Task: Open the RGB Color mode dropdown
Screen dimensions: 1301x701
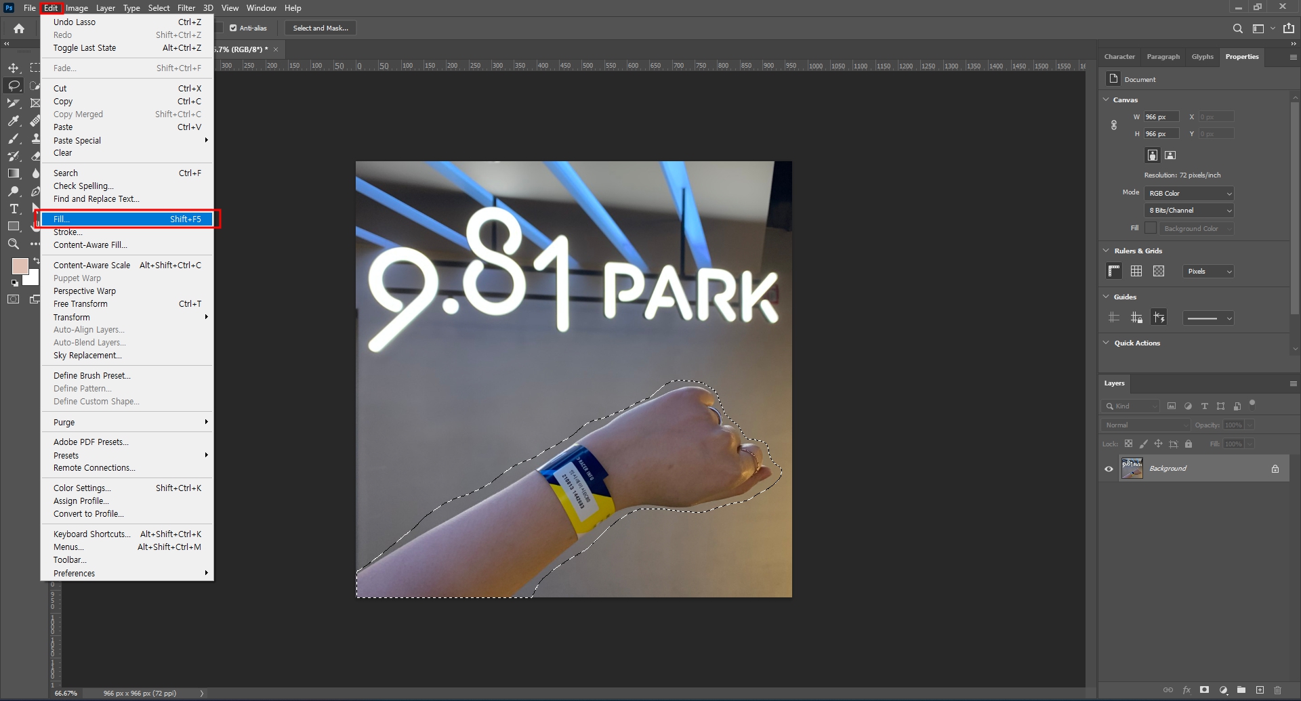Action: (1189, 193)
